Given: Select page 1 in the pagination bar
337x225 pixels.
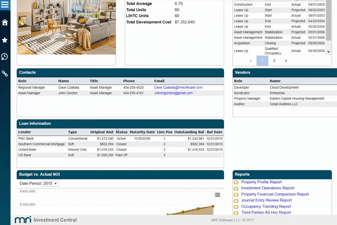Looking at the screenshot, I should pyautogui.click(x=262, y=60).
